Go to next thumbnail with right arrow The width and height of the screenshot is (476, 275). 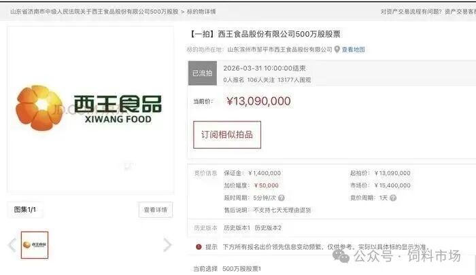coord(167,245)
